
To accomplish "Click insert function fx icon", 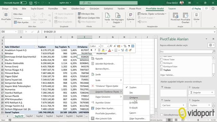I will click(38, 32).
